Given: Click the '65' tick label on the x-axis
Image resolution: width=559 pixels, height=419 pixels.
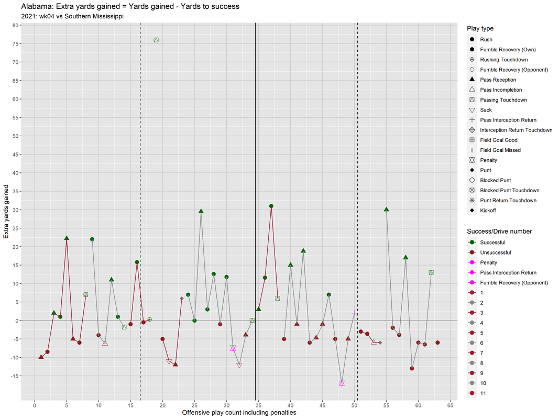Looking at the screenshot, I should pyautogui.click(x=451, y=405).
